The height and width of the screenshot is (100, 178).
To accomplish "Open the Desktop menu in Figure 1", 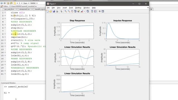I will coord(78,8).
